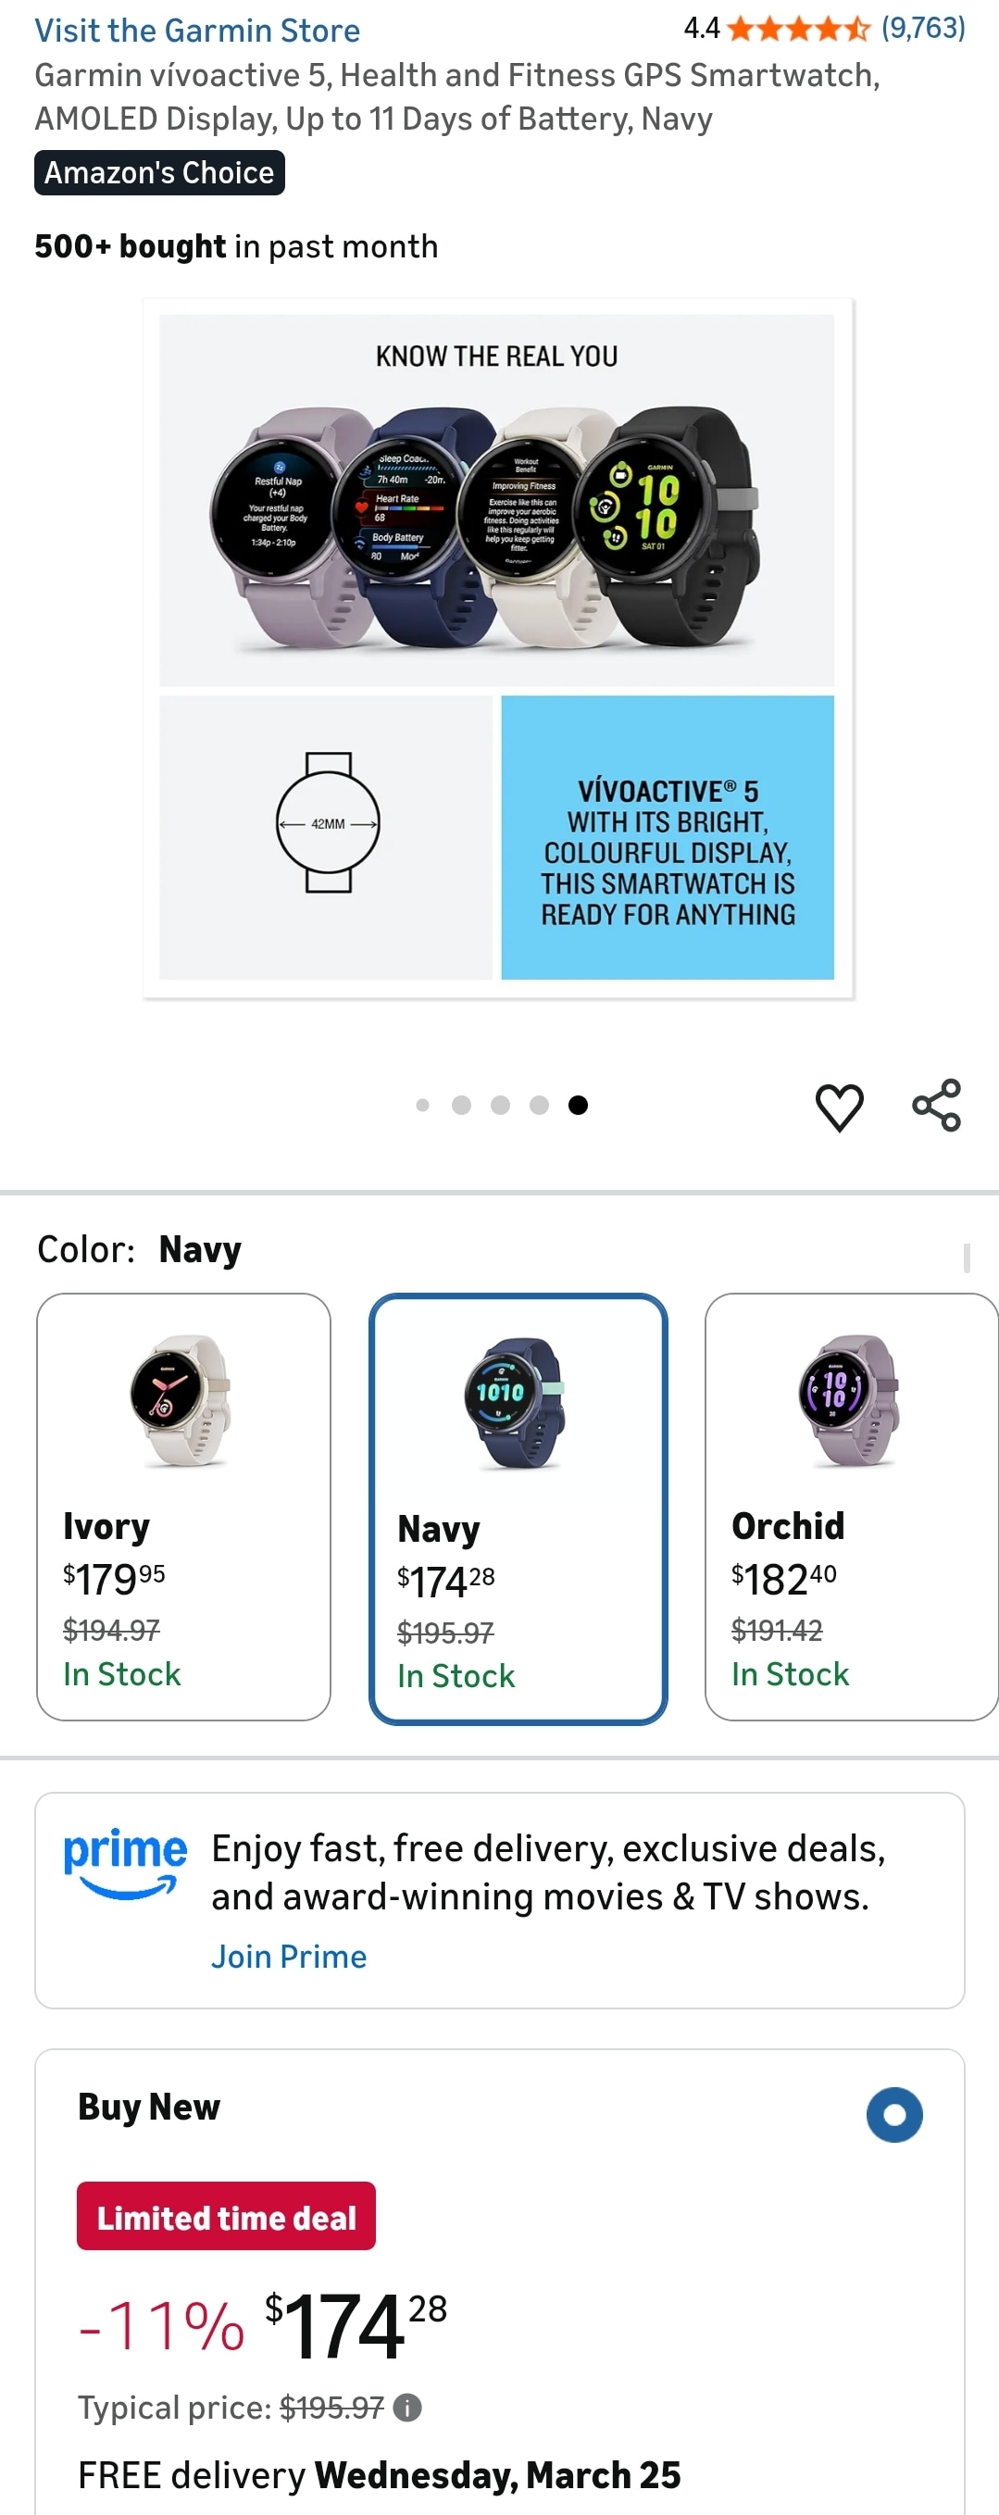The height and width of the screenshot is (2515, 999).
Task: Tap the share icon
Action: click(x=936, y=1106)
